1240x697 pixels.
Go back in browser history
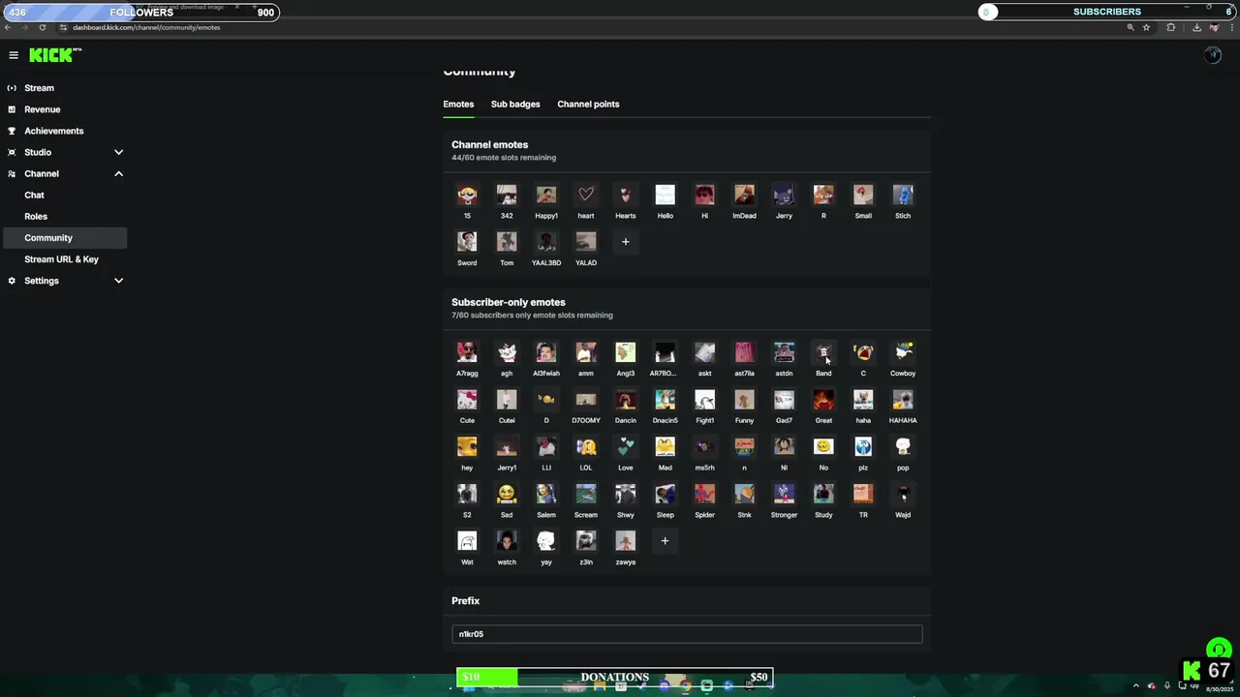pyautogui.click(x=8, y=27)
